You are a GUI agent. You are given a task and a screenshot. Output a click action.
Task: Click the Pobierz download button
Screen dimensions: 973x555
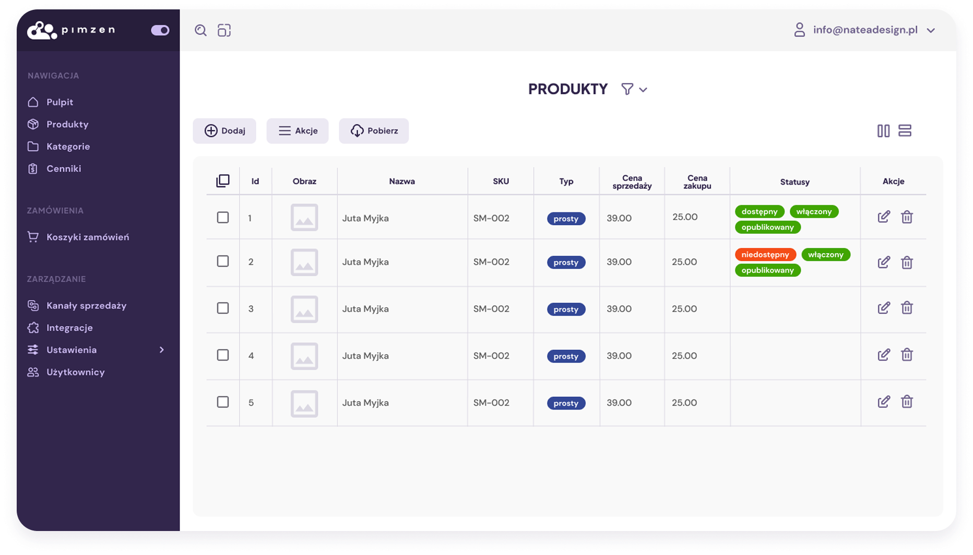(x=374, y=130)
